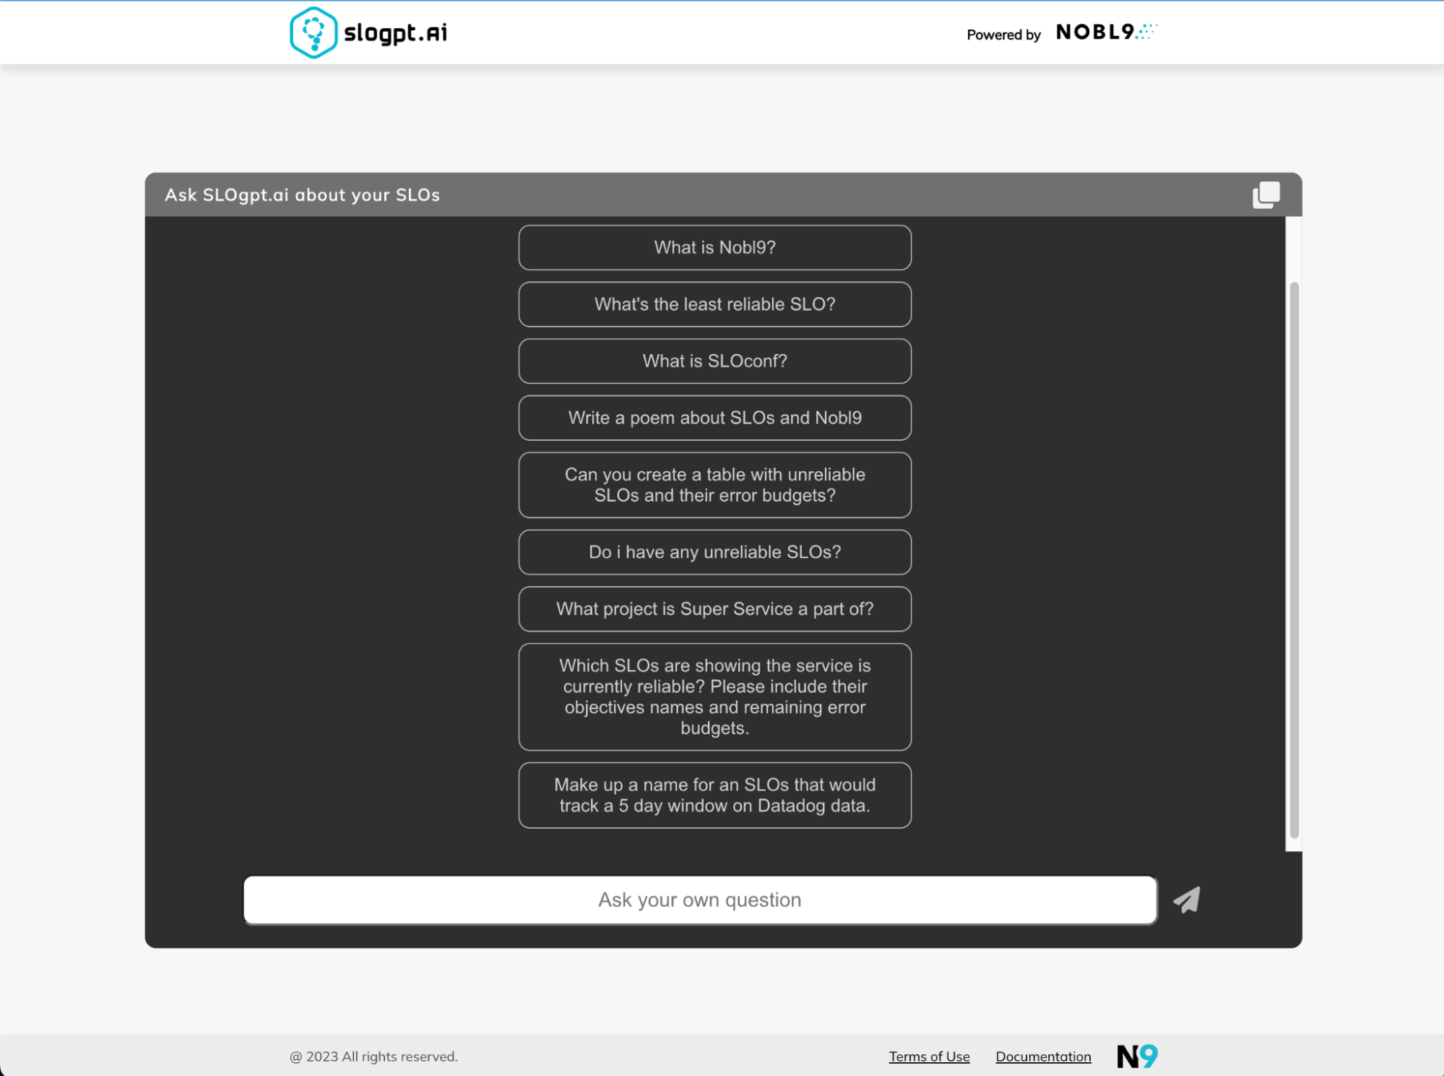Select 'Do i have any unreliable SLOs?' option
This screenshot has width=1444, height=1076.
(715, 551)
